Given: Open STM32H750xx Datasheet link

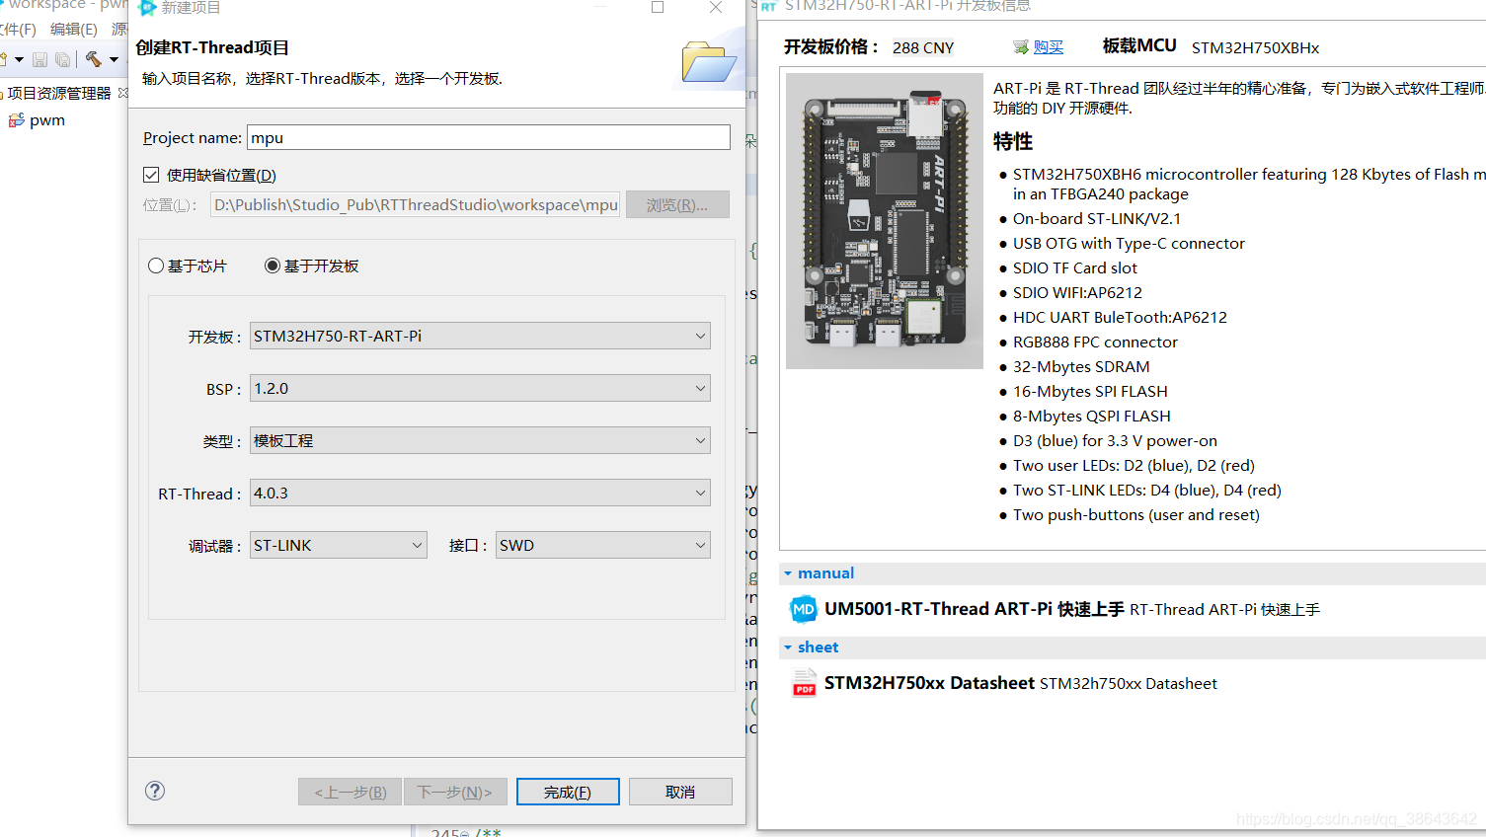Looking at the screenshot, I should 929,683.
